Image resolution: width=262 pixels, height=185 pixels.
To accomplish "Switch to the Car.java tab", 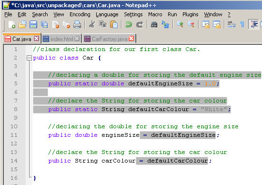I will click(x=22, y=39).
